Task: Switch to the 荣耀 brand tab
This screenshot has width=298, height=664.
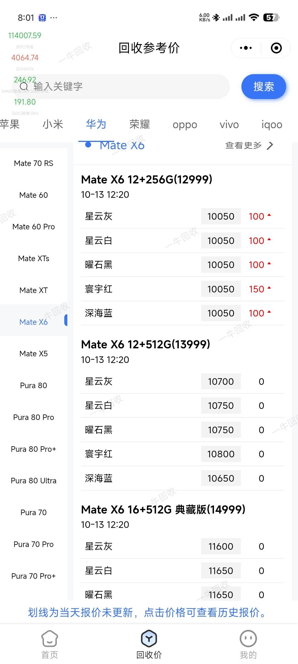Action: click(x=140, y=124)
